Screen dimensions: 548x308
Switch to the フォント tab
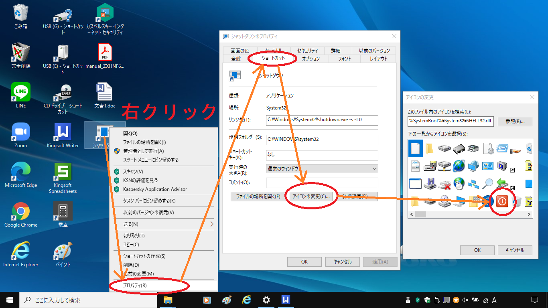(345, 59)
